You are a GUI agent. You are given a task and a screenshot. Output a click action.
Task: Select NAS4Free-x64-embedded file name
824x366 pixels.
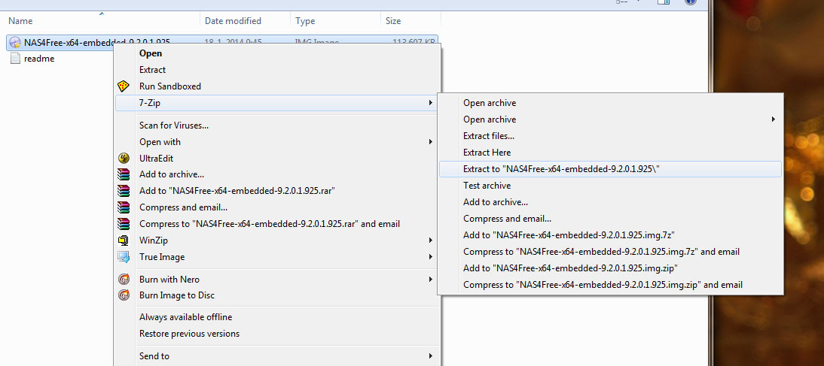[x=97, y=43]
